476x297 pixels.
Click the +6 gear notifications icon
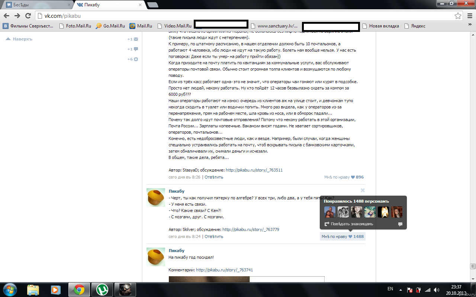tap(136, 59)
